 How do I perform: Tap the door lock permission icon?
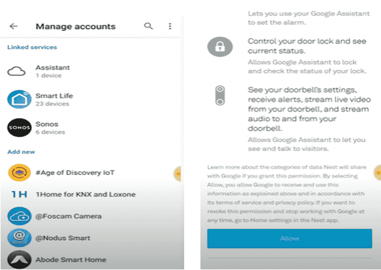[x=220, y=46]
